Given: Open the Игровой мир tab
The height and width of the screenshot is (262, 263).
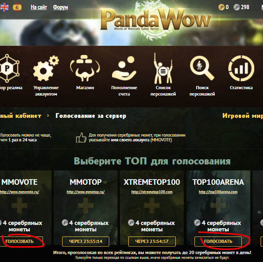Looking at the screenshot, I should point(243,115).
